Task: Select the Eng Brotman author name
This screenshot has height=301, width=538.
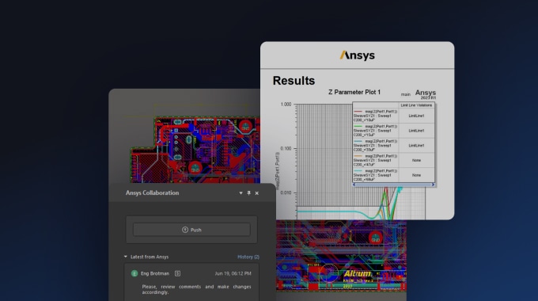Action: coord(155,273)
